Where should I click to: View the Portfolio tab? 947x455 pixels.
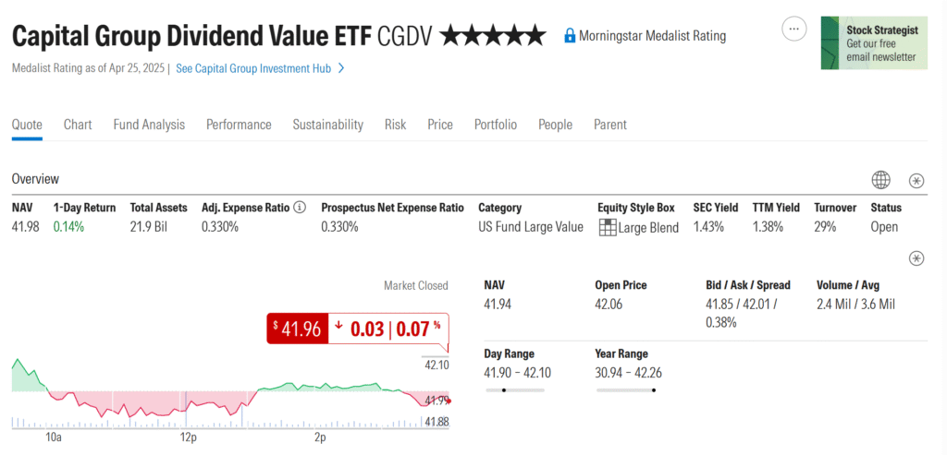(x=495, y=125)
